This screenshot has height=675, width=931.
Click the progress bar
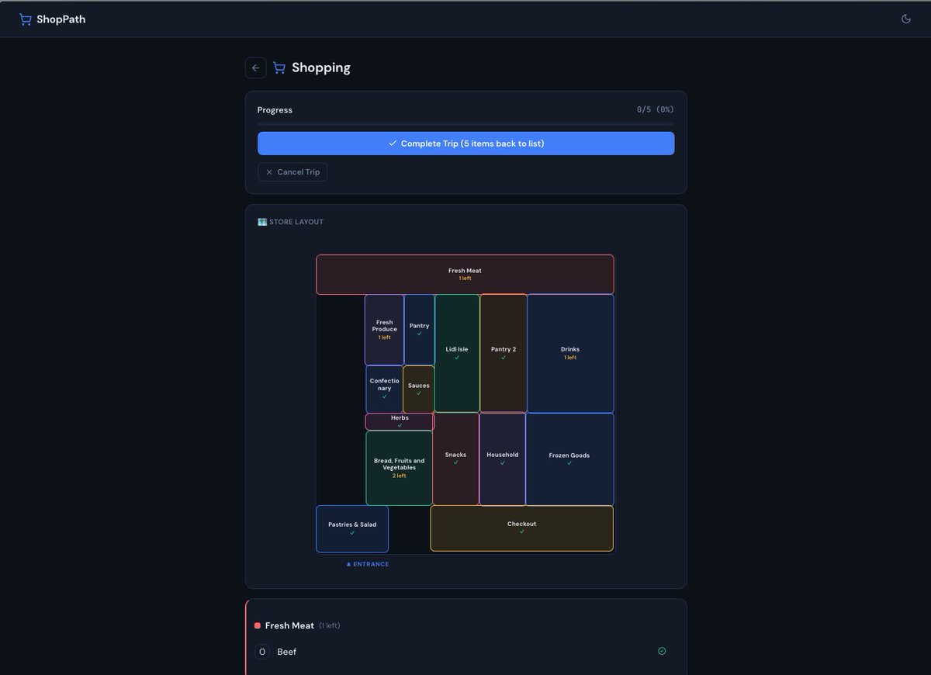point(465,123)
